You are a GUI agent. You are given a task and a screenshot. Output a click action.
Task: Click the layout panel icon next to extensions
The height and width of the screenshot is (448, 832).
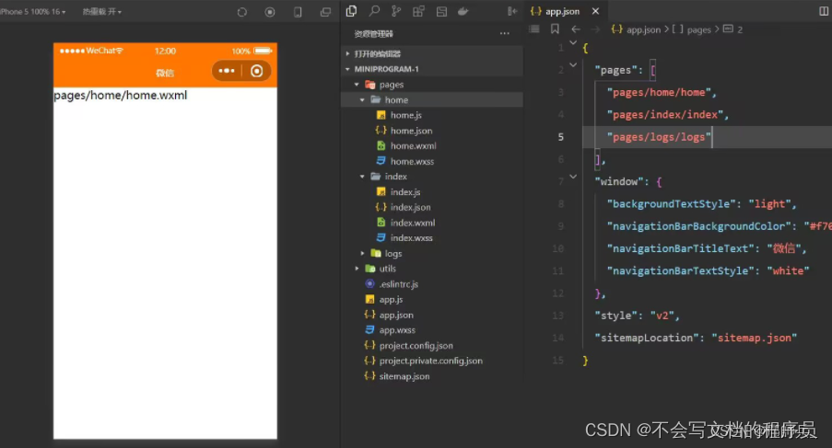pos(441,11)
